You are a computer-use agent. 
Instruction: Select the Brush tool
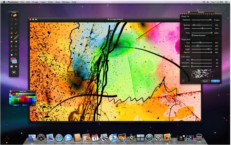(x=16, y=37)
